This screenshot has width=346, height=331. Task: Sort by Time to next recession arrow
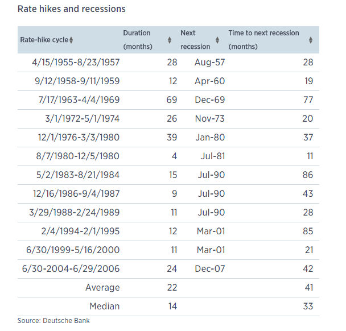point(311,40)
